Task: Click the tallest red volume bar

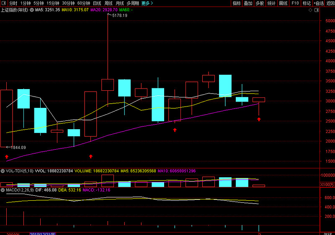Action: click(108, 181)
